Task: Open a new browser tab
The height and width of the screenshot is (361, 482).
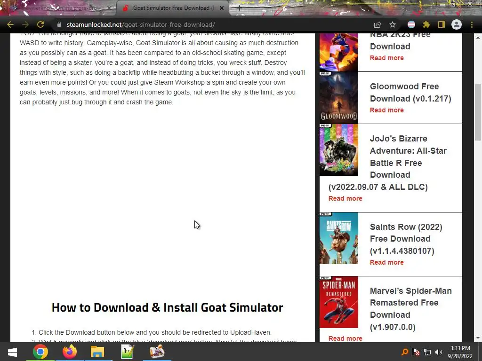Action: pyautogui.click(x=240, y=8)
